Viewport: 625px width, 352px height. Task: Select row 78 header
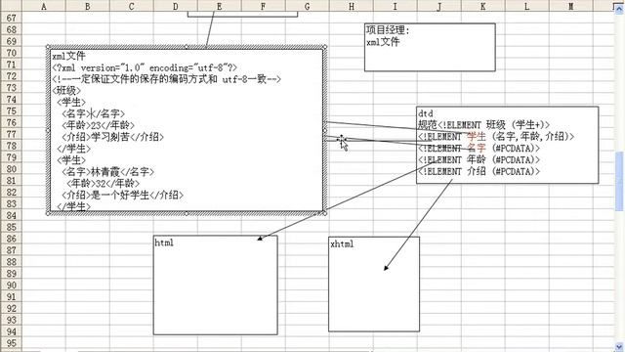11,146
